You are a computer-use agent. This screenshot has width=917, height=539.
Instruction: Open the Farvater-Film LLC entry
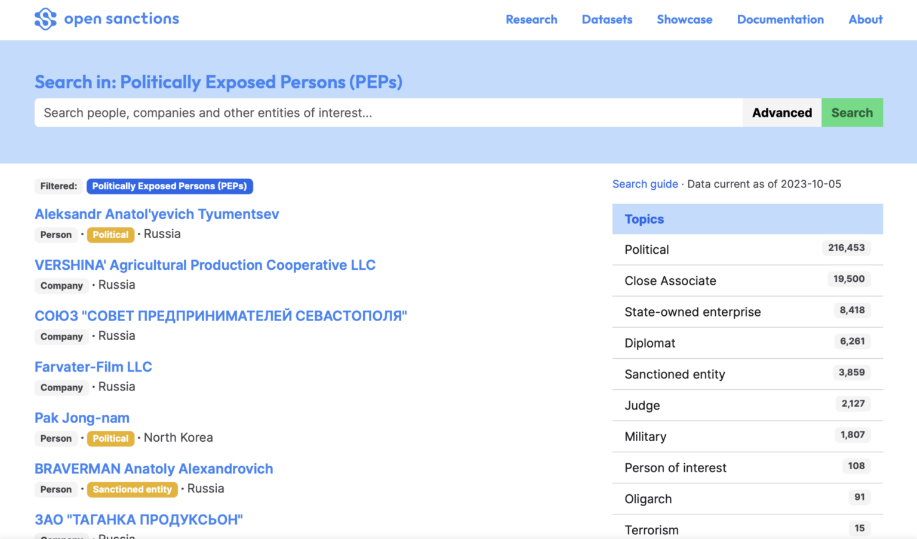coord(93,367)
